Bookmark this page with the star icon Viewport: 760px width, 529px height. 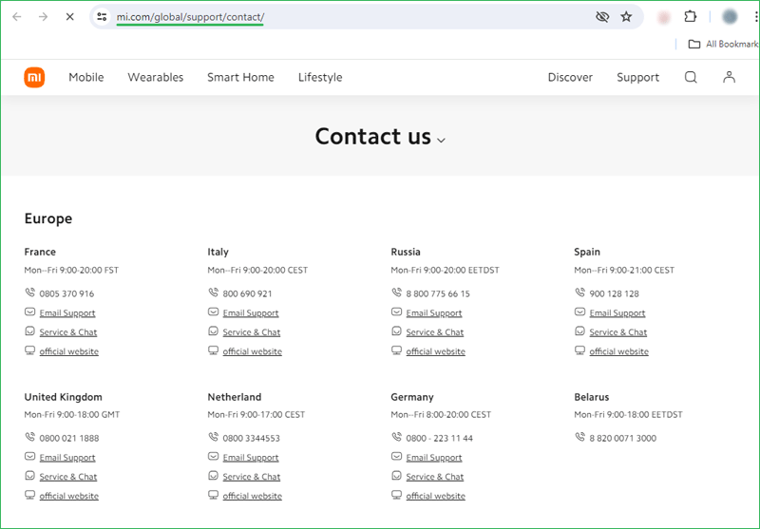click(626, 17)
